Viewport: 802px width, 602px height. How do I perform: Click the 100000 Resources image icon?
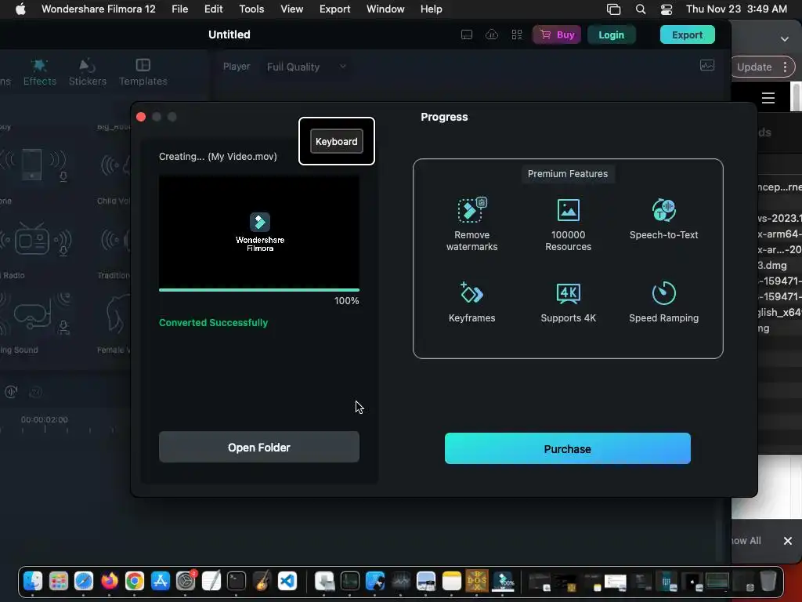coord(568,210)
